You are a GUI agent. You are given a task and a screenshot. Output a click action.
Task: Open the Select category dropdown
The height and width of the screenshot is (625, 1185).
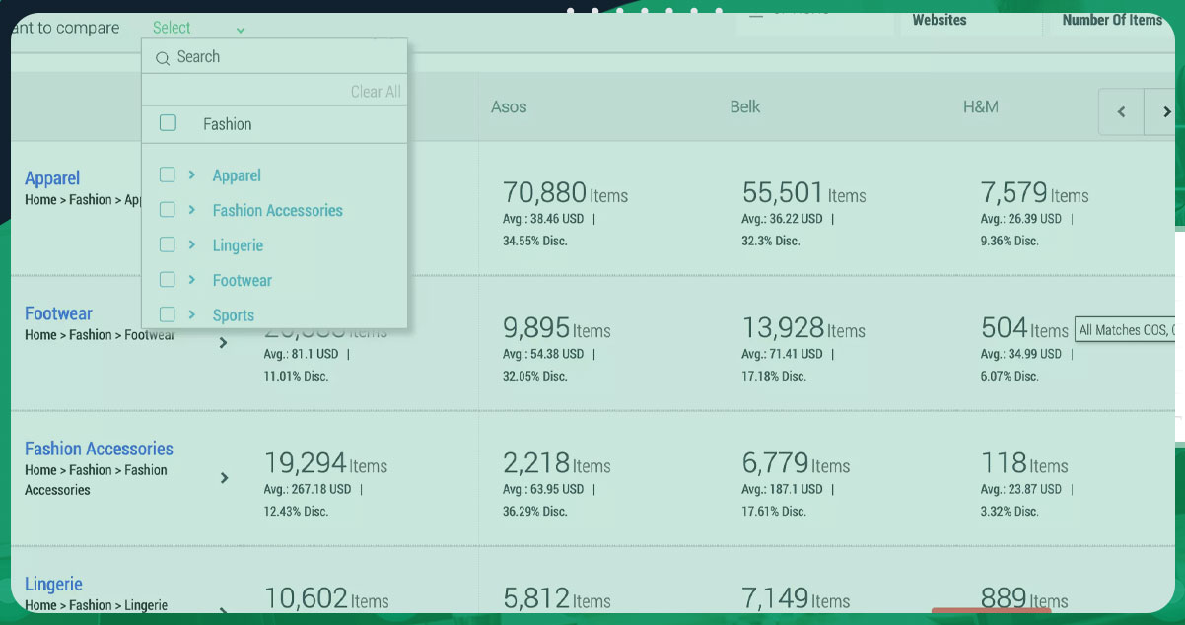click(198, 28)
